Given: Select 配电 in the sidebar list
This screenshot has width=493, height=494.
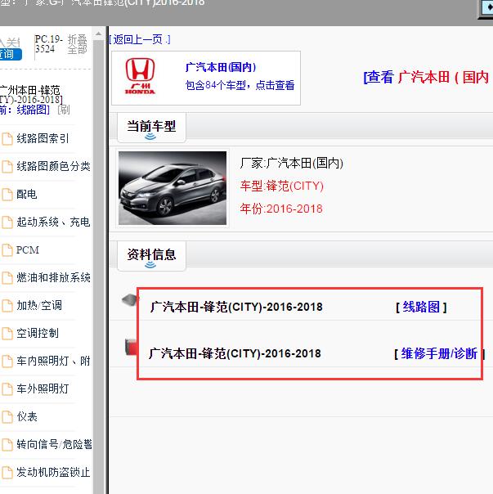Looking at the screenshot, I should [27, 194].
